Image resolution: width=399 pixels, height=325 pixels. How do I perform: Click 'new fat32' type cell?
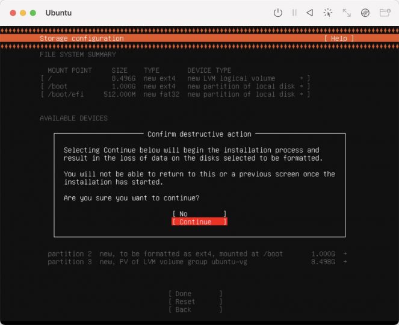coord(161,94)
